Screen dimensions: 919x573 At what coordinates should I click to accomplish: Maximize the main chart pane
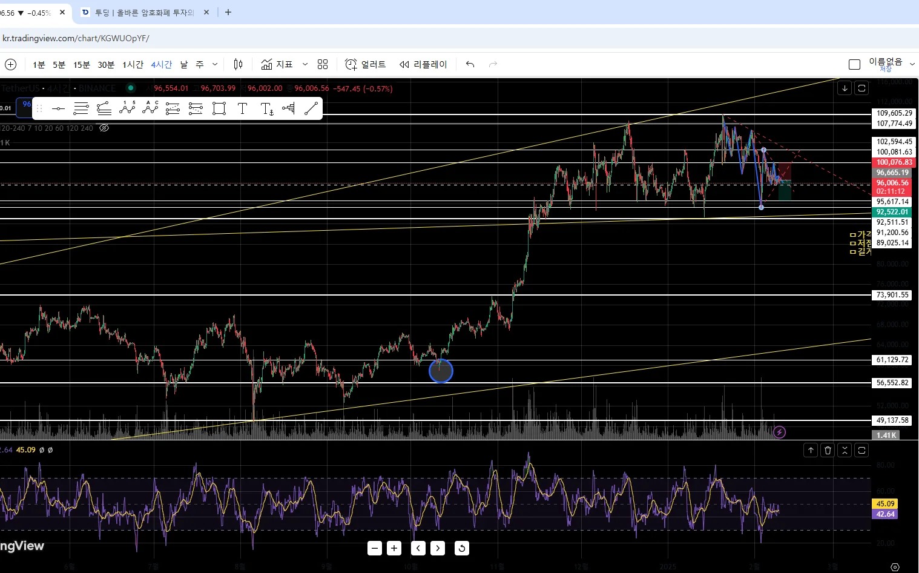(861, 88)
